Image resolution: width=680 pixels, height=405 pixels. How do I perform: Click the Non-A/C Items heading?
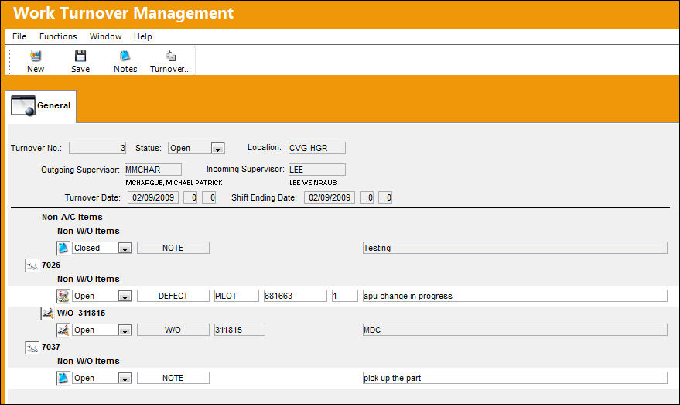coord(72,217)
